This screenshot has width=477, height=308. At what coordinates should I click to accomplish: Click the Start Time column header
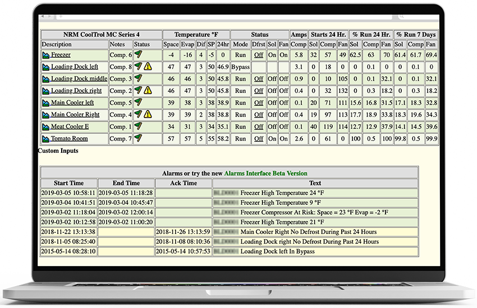click(69, 183)
